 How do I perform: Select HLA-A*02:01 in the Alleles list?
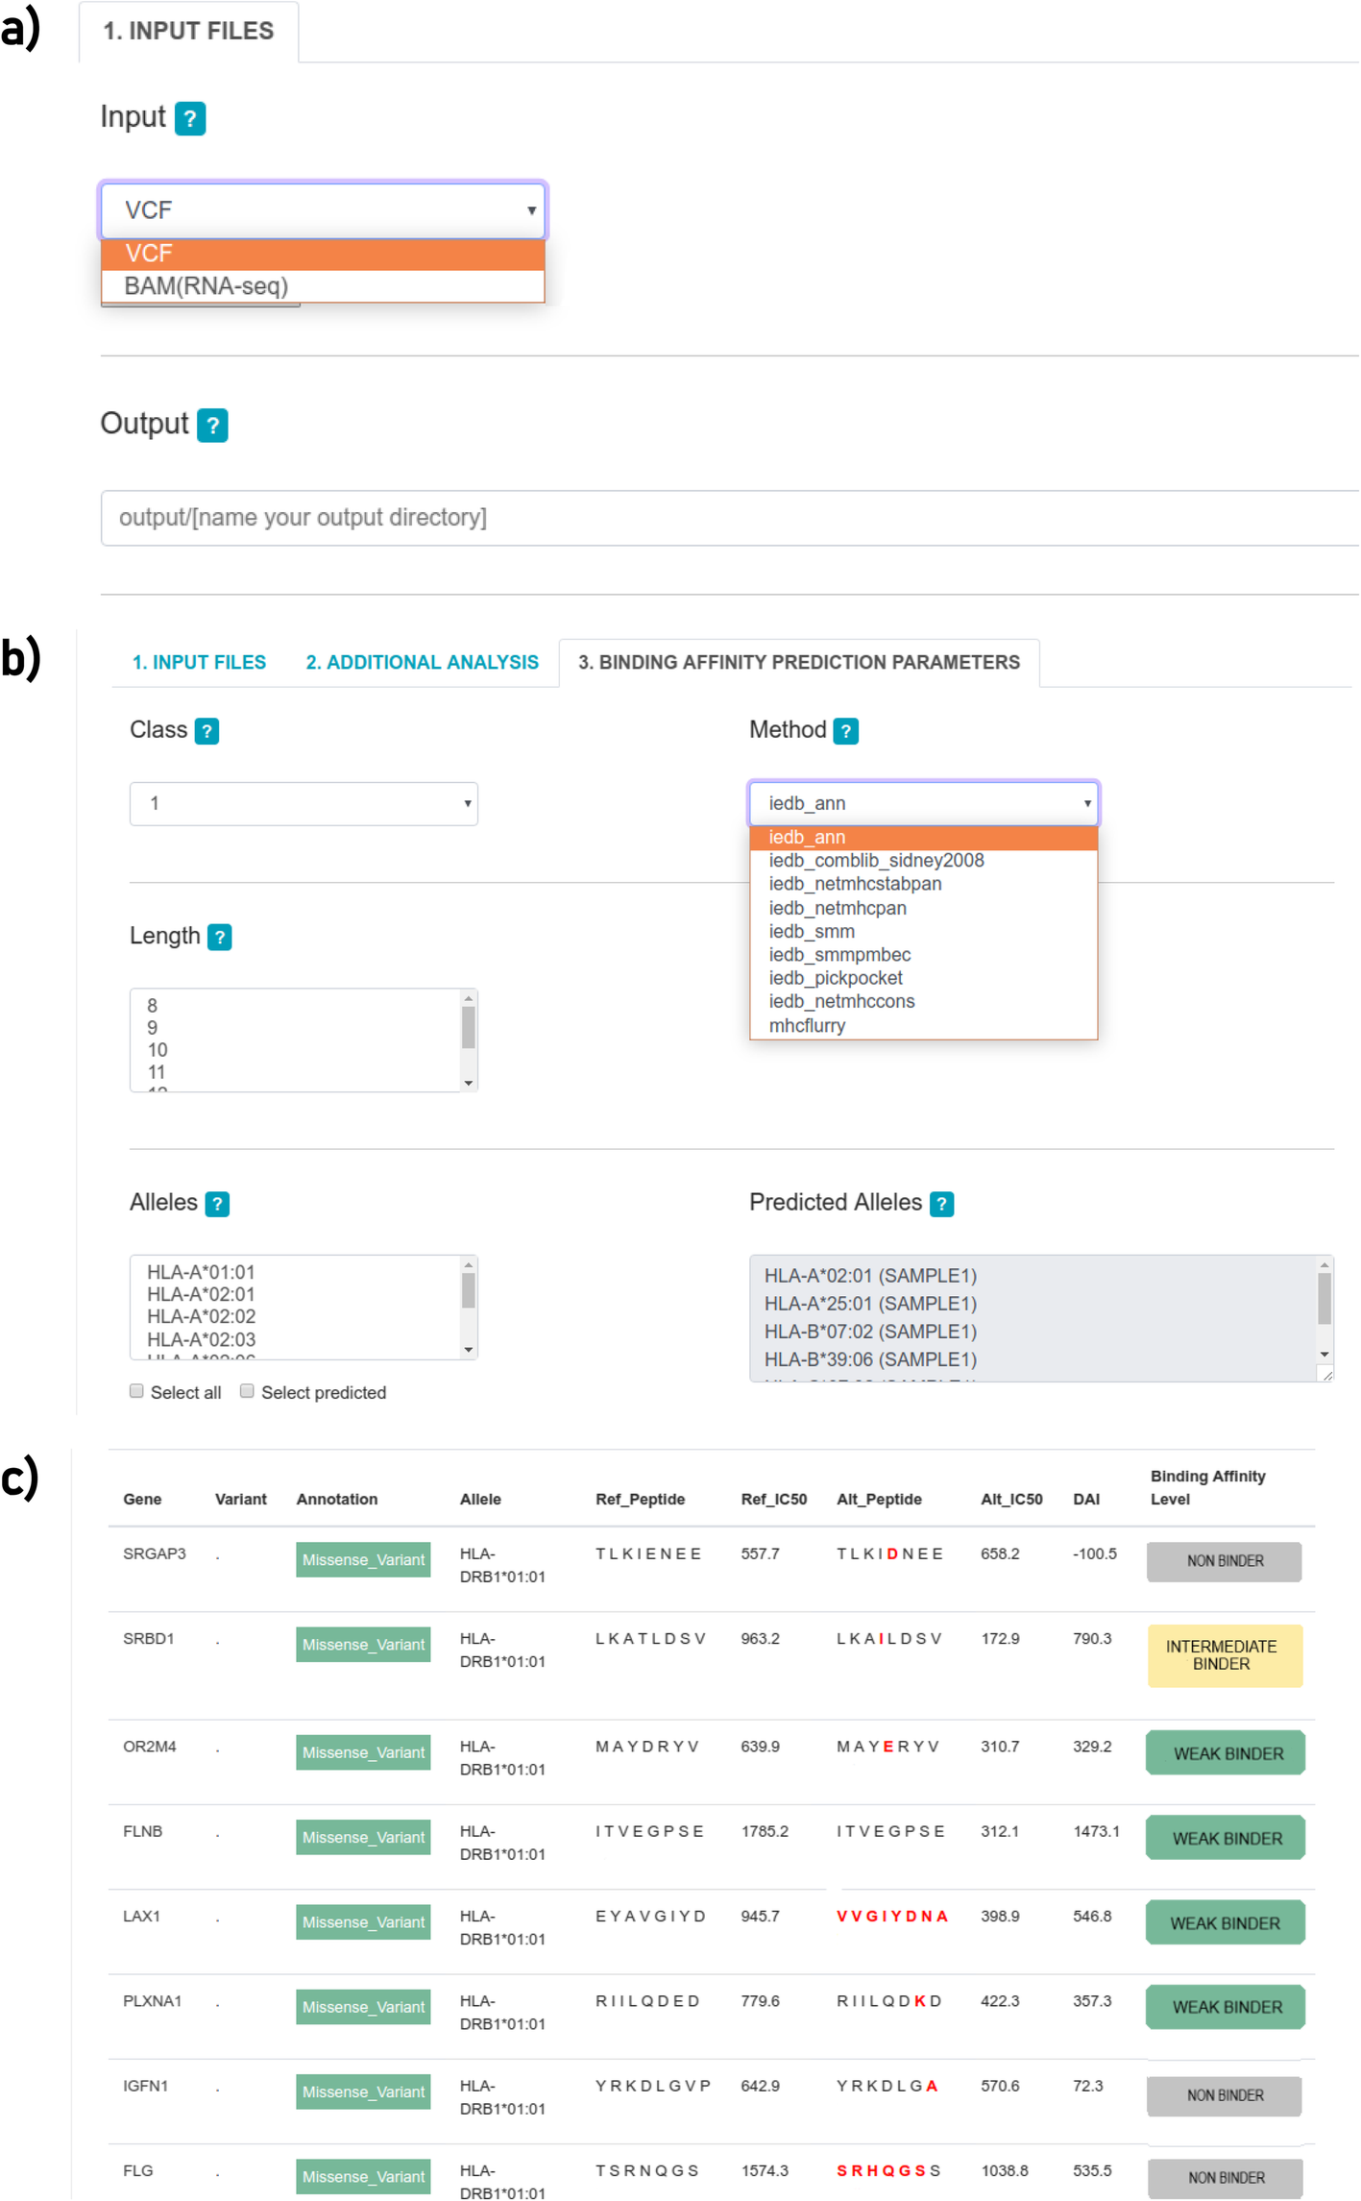296,1294
